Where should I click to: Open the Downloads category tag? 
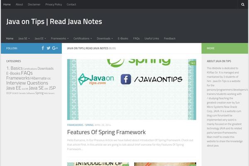[x=45, y=68]
